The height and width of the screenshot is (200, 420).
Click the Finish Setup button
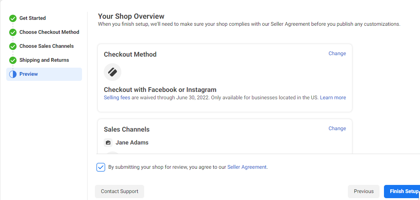coord(402,192)
